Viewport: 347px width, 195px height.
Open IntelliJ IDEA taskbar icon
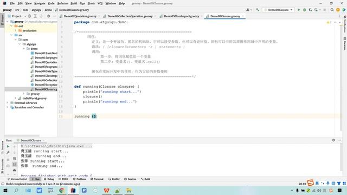[x=73, y=190]
